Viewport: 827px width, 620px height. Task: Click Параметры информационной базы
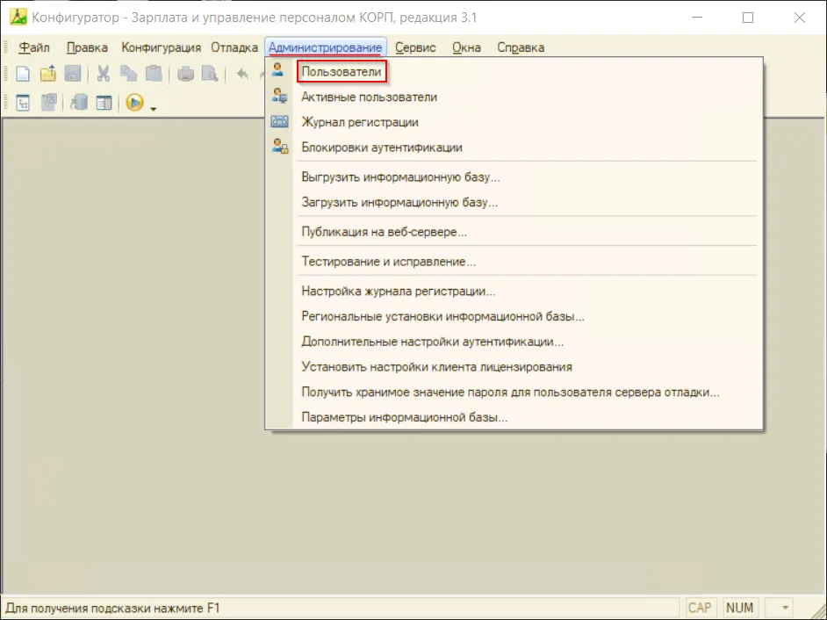[x=404, y=417]
